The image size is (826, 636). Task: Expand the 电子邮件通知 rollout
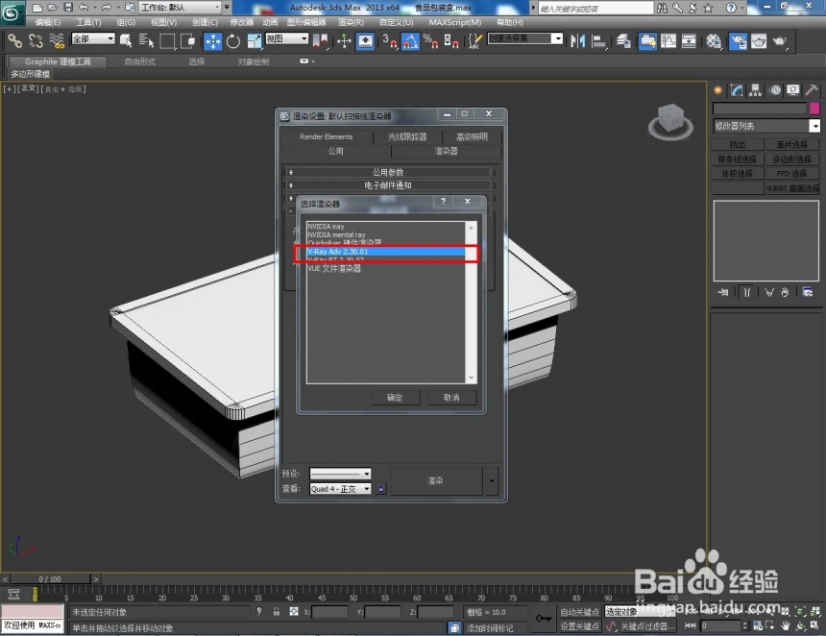[x=388, y=185]
